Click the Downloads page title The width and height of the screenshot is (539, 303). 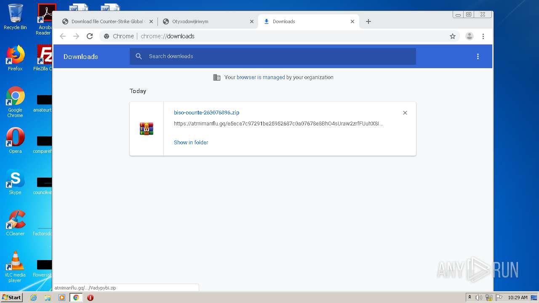(81, 57)
